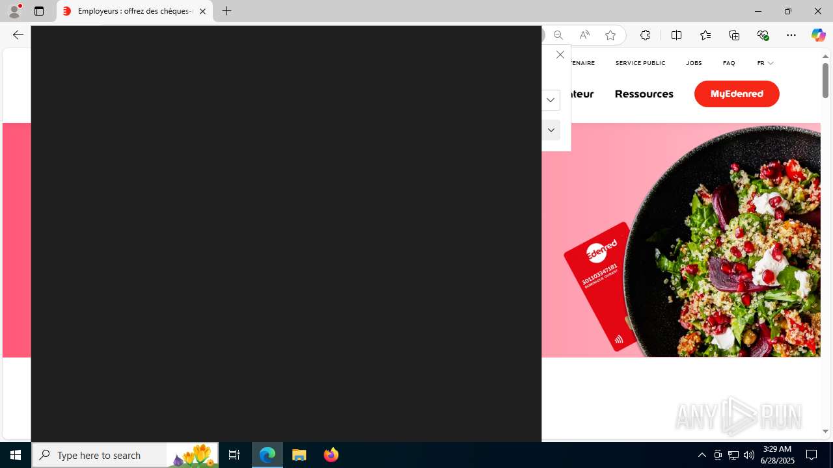The height and width of the screenshot is (468, 833).
Task: Expand the upper dropdown in the popup panel
Action: (x=551, y=100)
